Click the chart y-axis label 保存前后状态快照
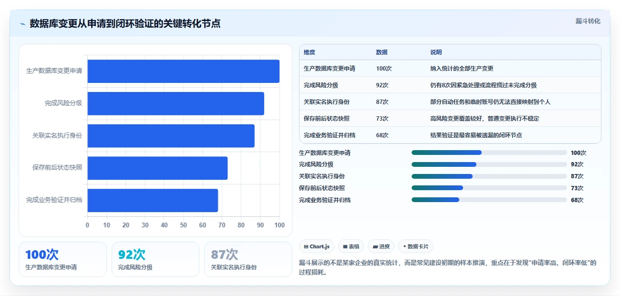The width and height of the screenshot is (620, 296). tap(57, 168)
